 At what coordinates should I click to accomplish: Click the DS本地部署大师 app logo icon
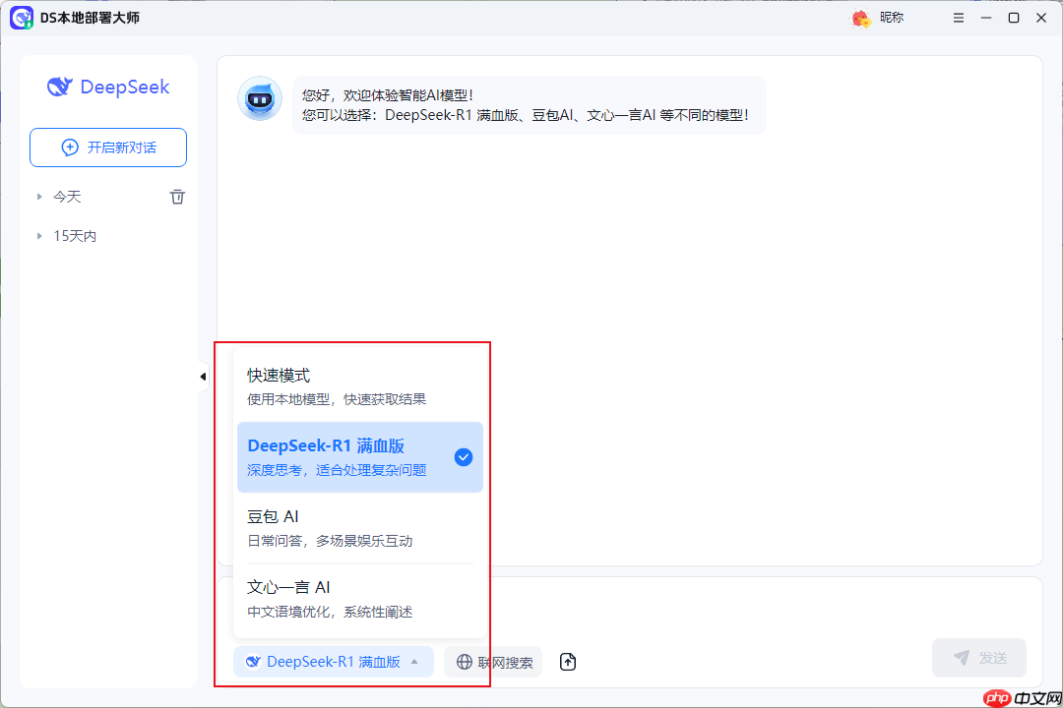22,18
